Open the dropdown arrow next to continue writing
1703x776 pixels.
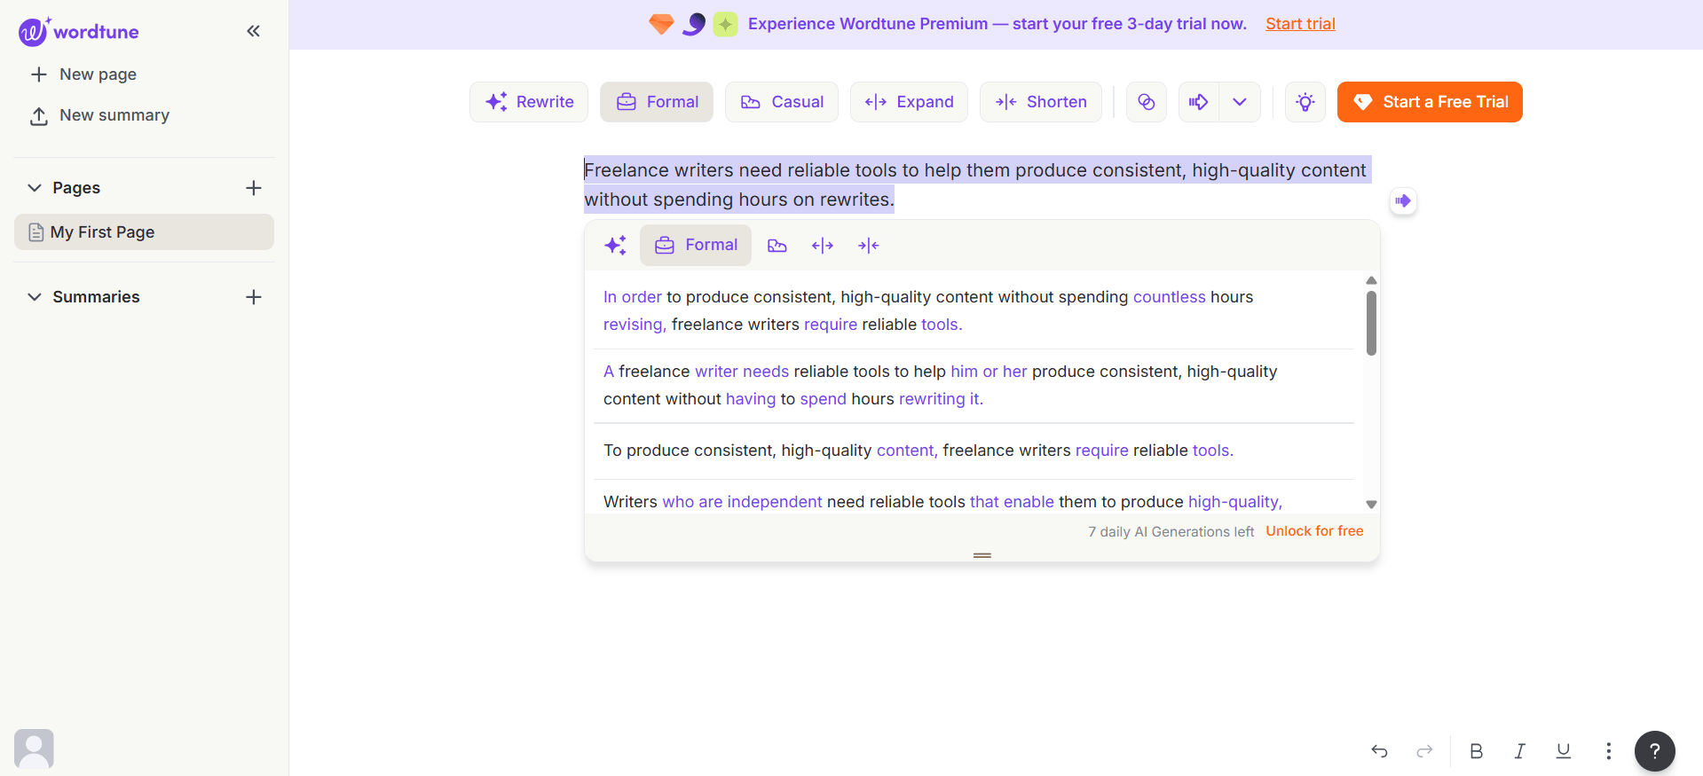coord(1240,102)
